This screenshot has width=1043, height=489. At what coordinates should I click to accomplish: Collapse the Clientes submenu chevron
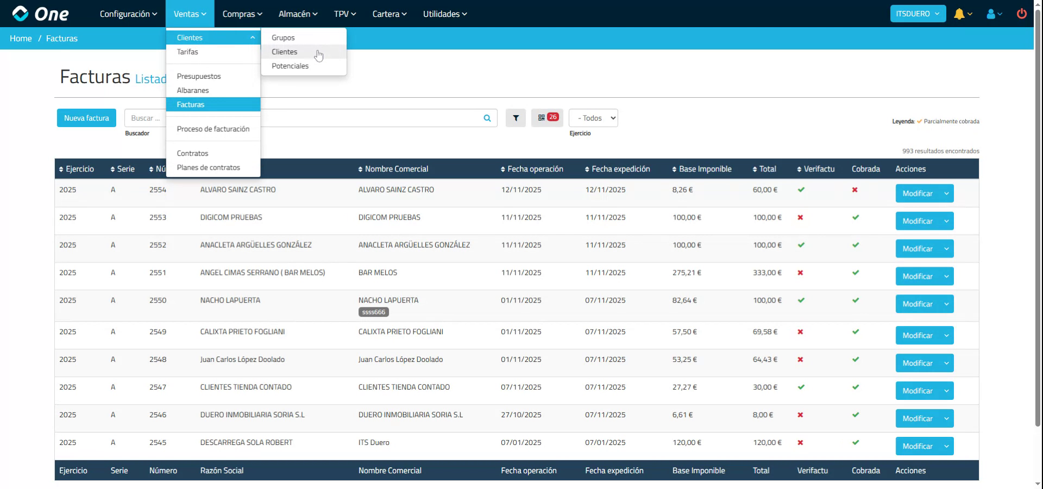pyautogui.click(x=252, y=37)
